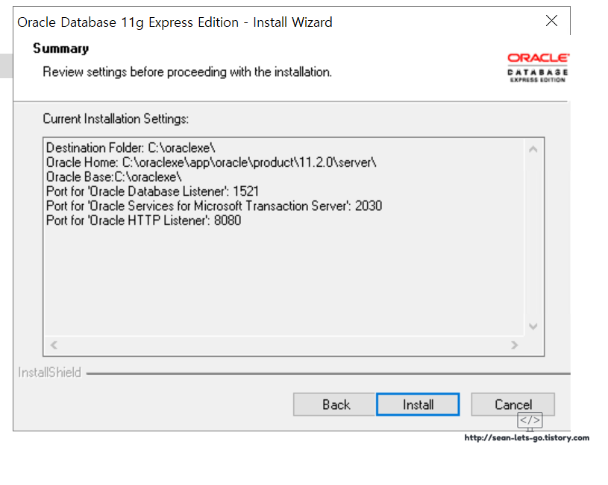Viewport: 608px width, 485px height.
Task: Click the InstallShield label
Action: pyautogui.click(x=50, y=373)
